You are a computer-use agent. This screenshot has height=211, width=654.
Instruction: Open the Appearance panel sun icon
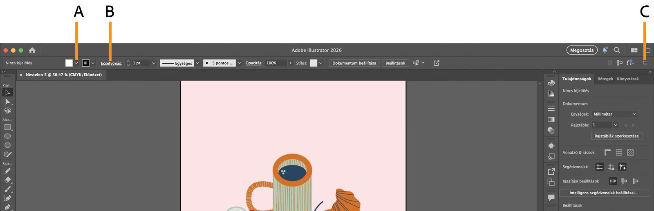551,146
